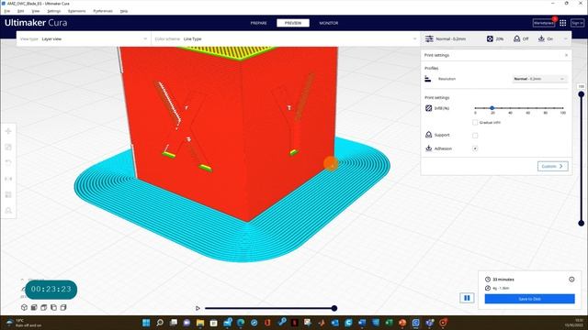Open the Windows Start menu
The image size is (588, 330).
(x=146, y=323)
